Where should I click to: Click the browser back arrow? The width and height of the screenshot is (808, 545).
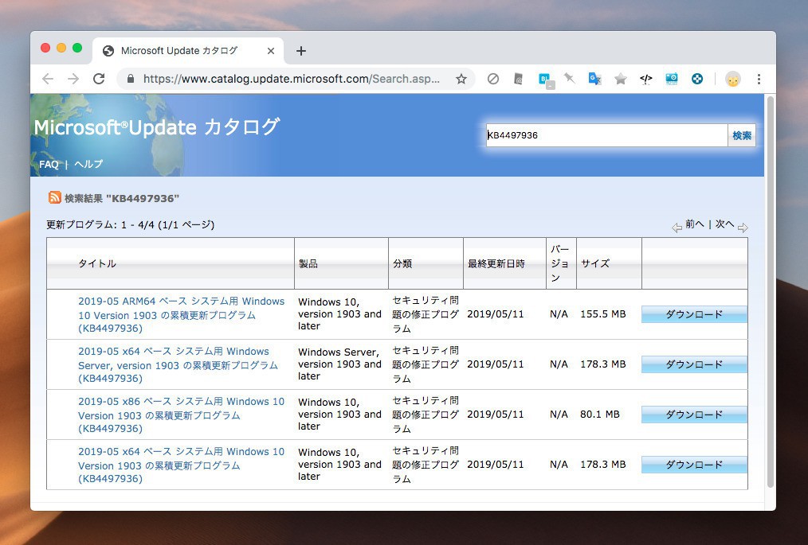tap(48, 79)
